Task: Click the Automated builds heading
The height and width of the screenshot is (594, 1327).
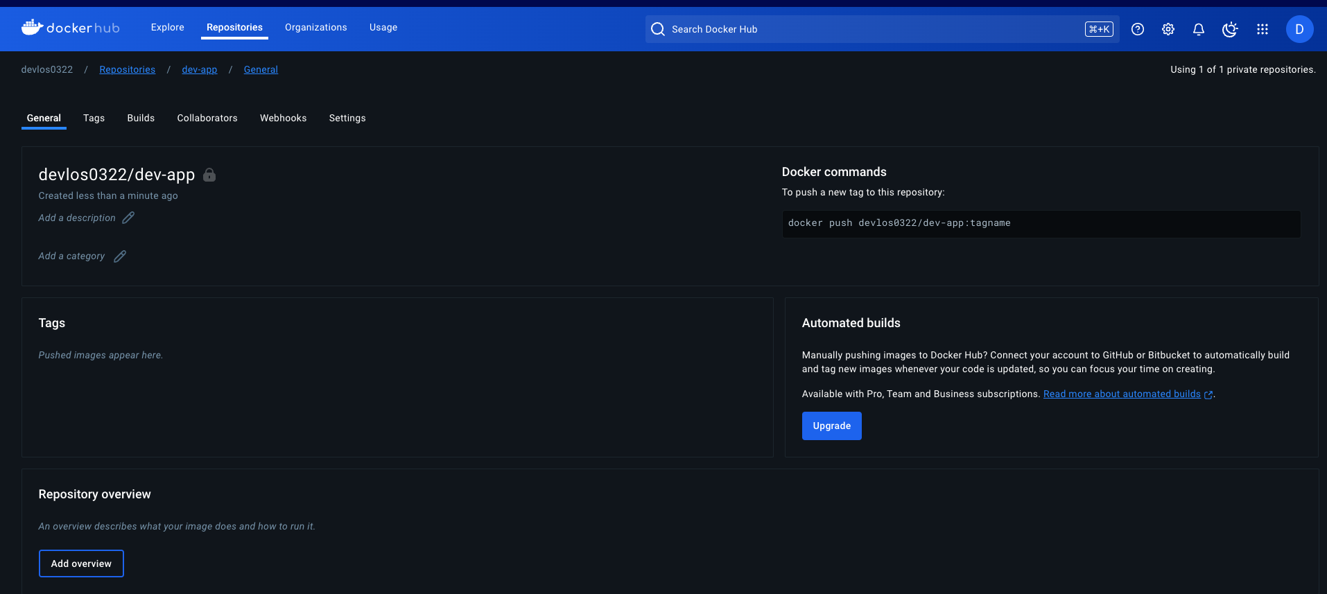Action: pyautogui.click(x=851, y=323)
